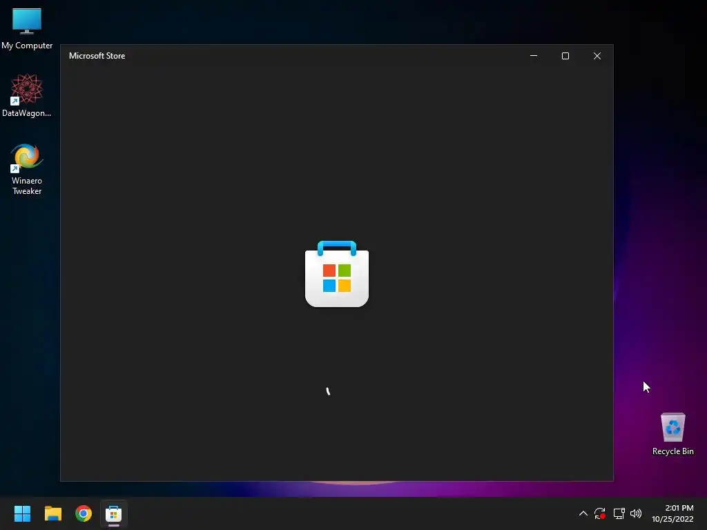Show hidden system tray icons
This screenshot has width=707, height=530.
[583, 513]
